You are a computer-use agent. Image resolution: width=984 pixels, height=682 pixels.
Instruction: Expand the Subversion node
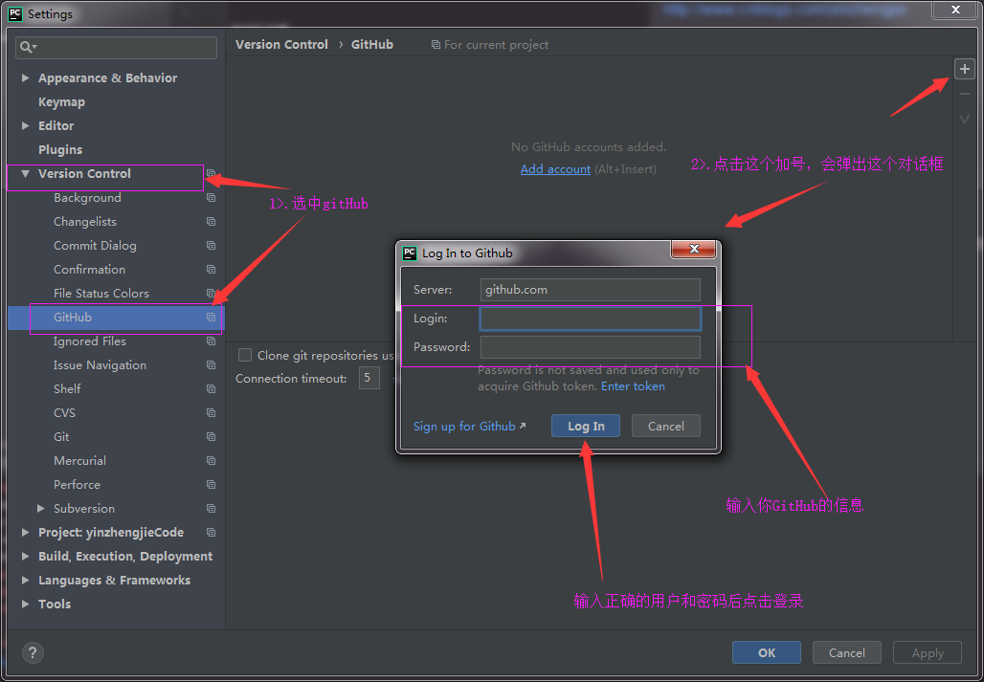[41, 508]
